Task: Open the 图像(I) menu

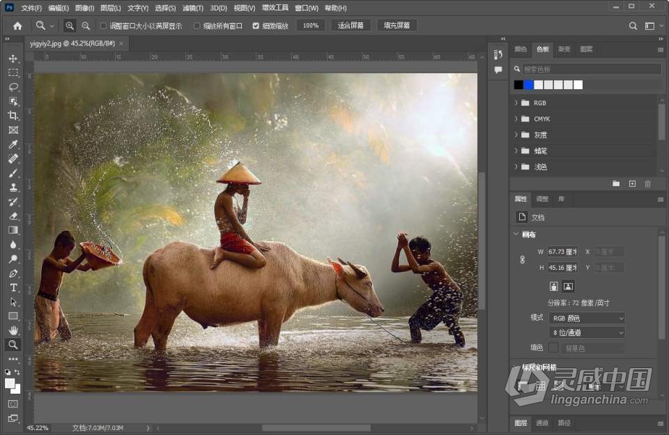Action: click(x=84, y=8)
